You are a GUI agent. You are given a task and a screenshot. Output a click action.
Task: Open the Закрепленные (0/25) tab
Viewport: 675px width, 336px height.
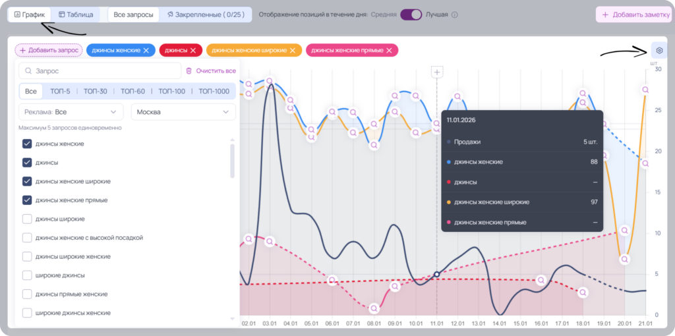(x=206, y=14)
